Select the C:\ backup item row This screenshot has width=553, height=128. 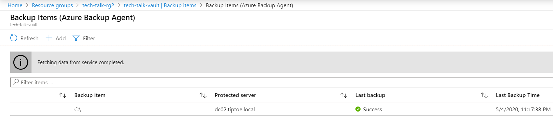[x=281, y=109]
